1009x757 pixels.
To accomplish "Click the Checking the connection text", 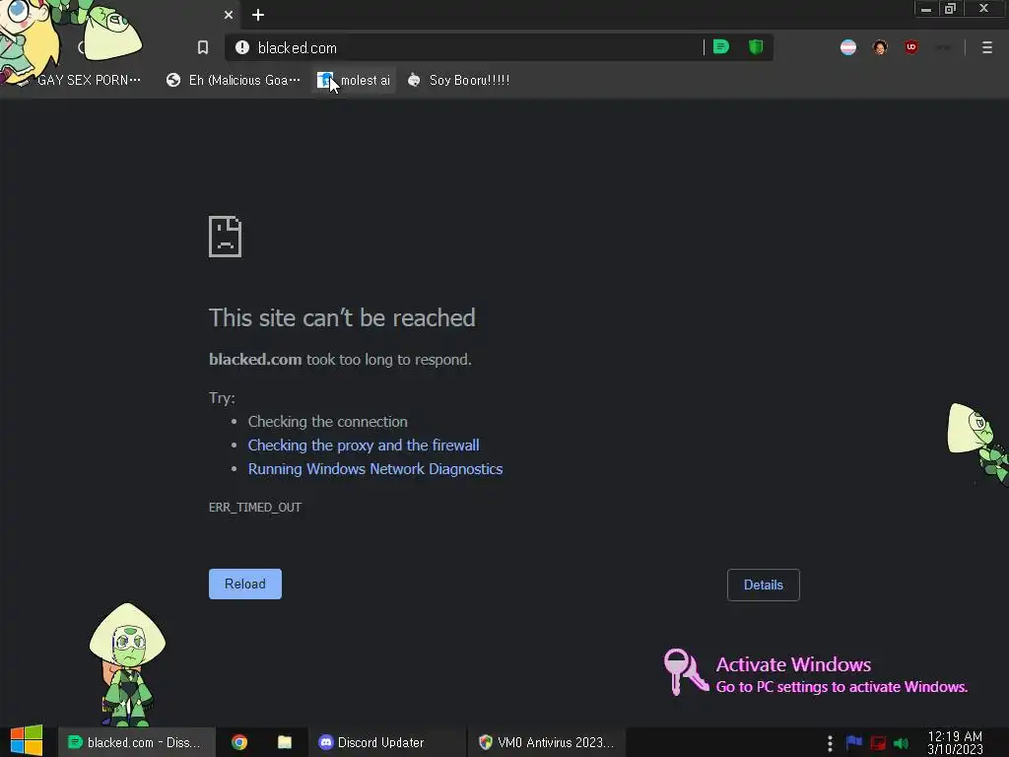I will point(327,422).
